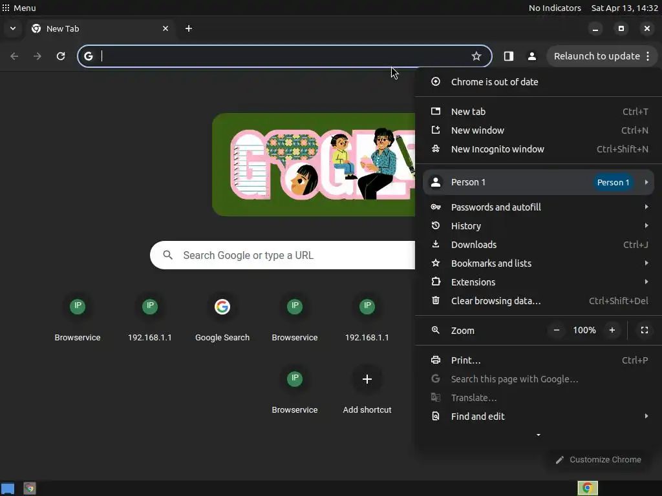Viewport: 662px width, 496px height.
Task: Click the date and time in panel
Action: [x=625, y=8]
